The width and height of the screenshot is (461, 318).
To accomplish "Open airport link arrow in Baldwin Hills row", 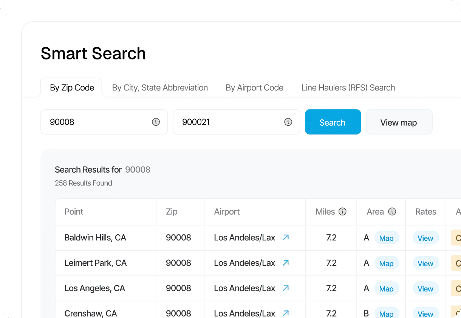I will 286,238.
